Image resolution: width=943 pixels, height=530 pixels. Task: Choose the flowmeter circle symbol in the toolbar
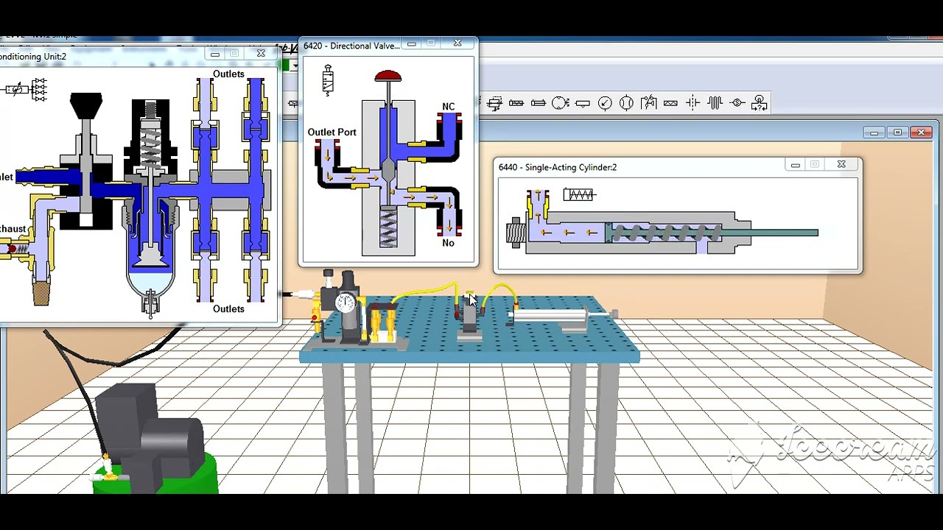626,103
